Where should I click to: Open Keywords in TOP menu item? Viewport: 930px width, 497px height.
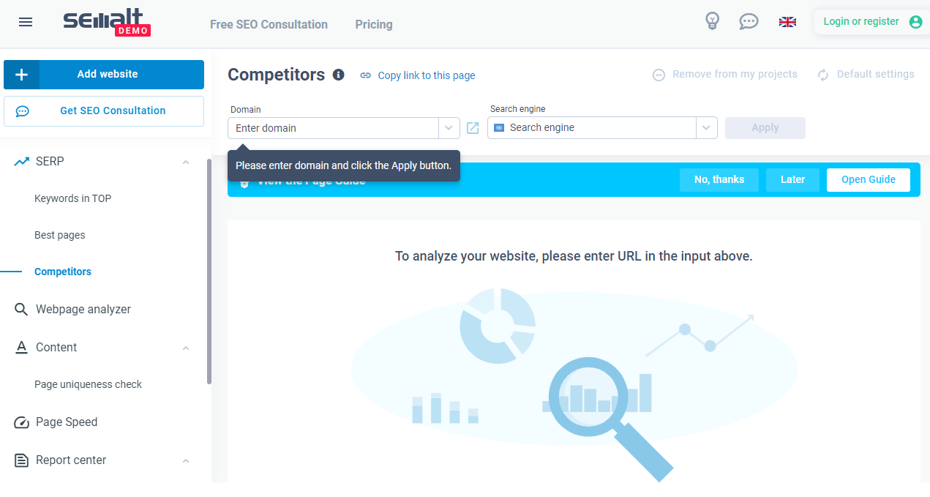tap(73, 198)
